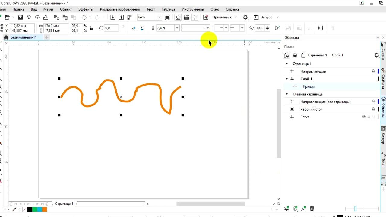The height and width of the screenshot is (217, 386).
Task: Click the Поиск search field
Action: (x=331, y=47)
